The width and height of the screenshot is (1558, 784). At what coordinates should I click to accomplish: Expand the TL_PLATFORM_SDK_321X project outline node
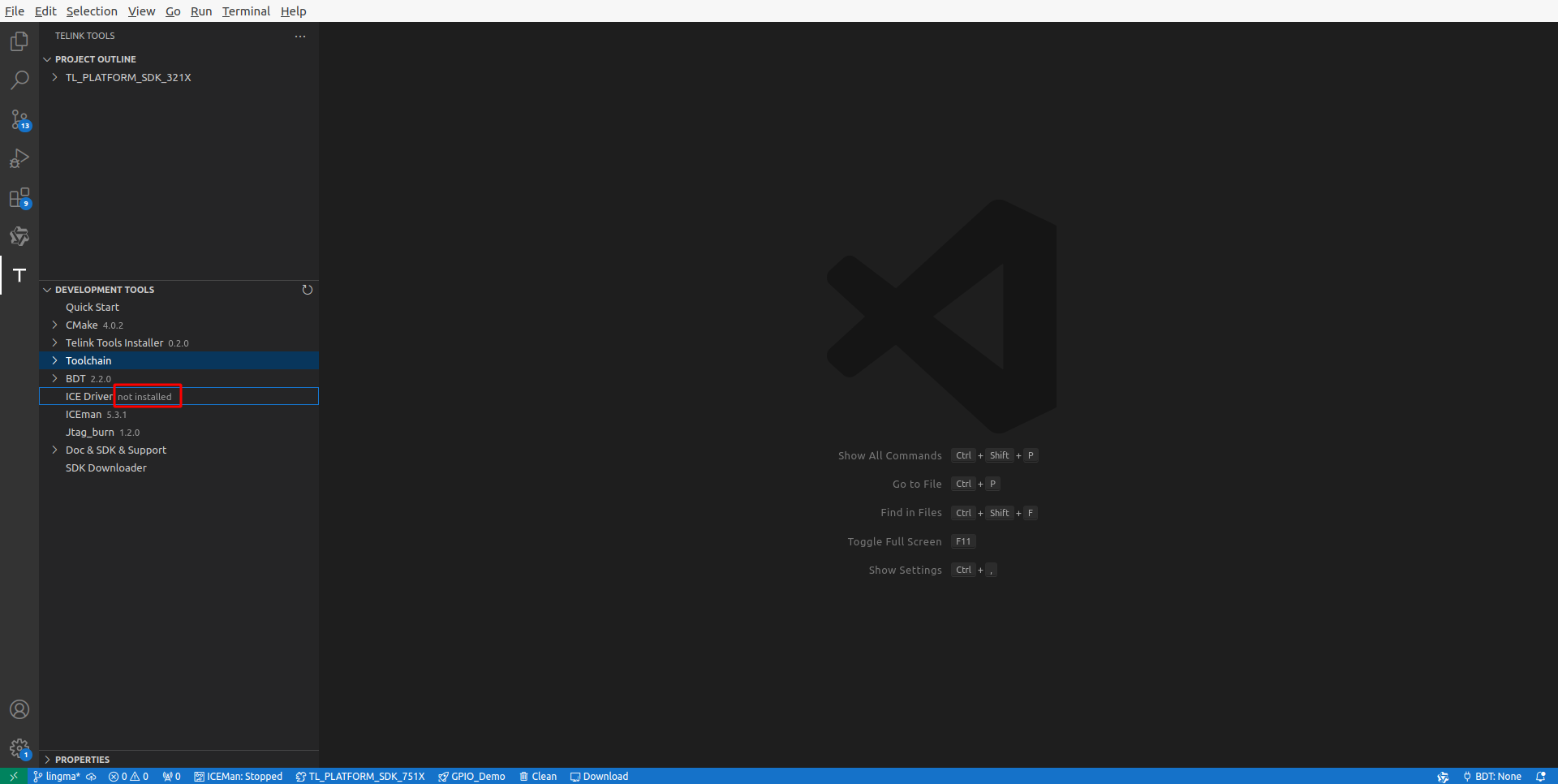pos(54,77)
